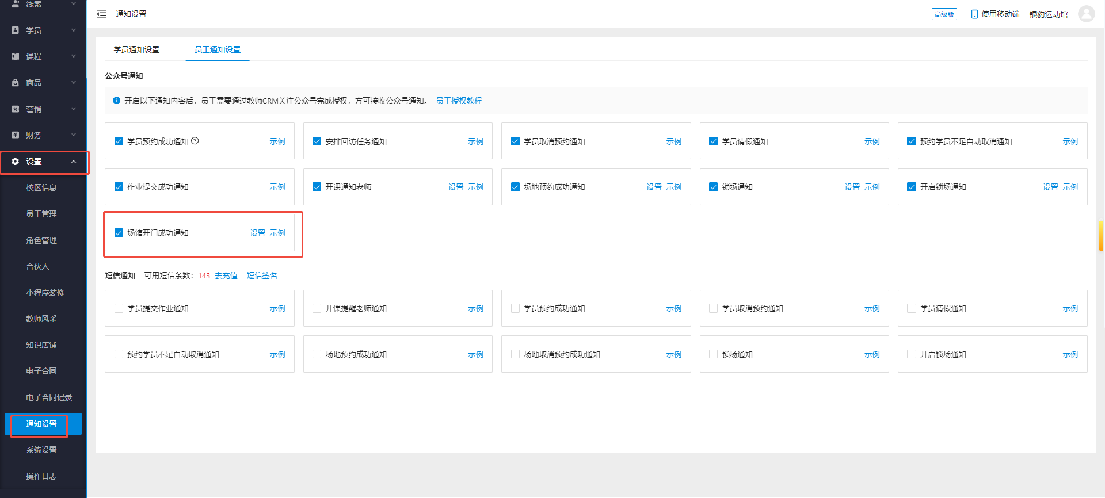Open 电子合同记录 menu item
Image resolution: width=1105 pixels, height=498 pixels.
[49, 397]
